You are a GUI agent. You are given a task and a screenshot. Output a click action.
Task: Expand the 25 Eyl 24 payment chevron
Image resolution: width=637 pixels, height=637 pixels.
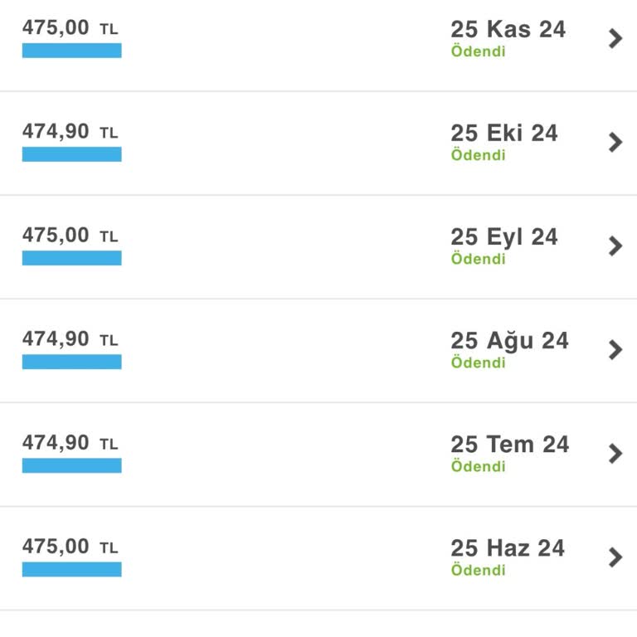click(615, 246)
